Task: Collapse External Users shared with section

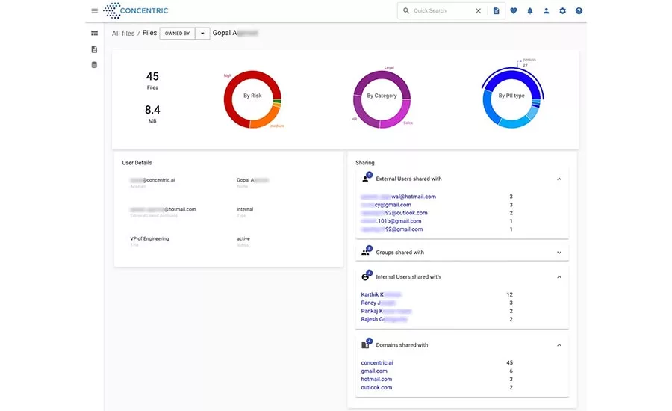Action: (x=559, y=179)
